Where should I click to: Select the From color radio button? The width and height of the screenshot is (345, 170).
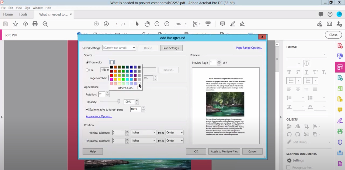pos(87,62)
